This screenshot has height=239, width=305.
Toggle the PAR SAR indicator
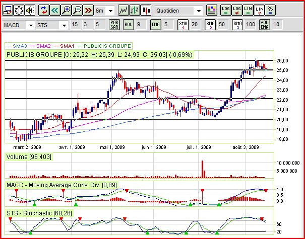tap(114, 25)
